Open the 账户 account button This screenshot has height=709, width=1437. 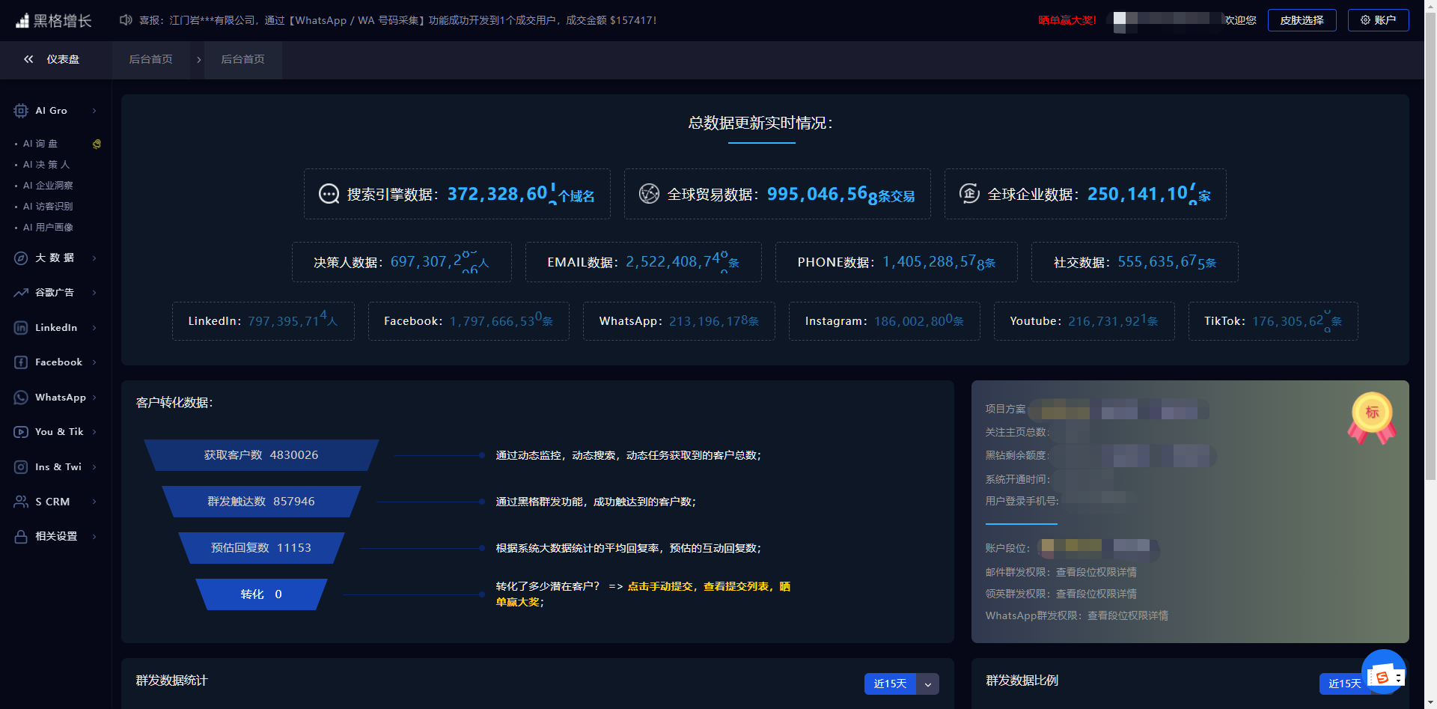click(1378, 20)
